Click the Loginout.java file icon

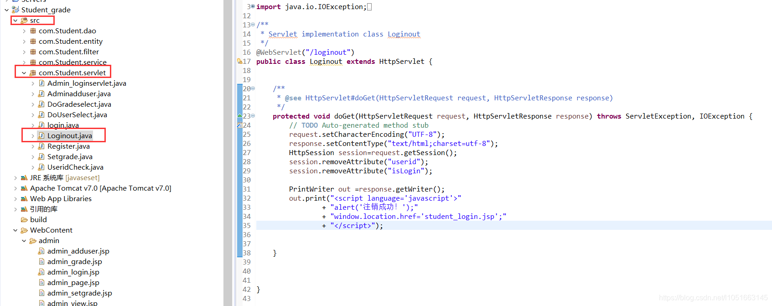click(41, 136)
